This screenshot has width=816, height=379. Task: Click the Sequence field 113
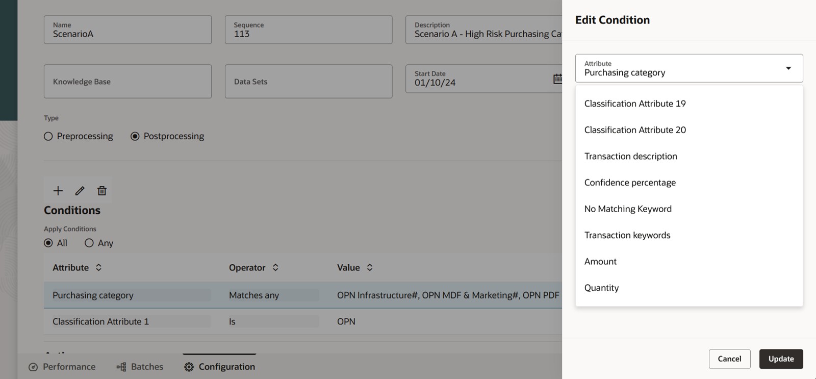309,30
